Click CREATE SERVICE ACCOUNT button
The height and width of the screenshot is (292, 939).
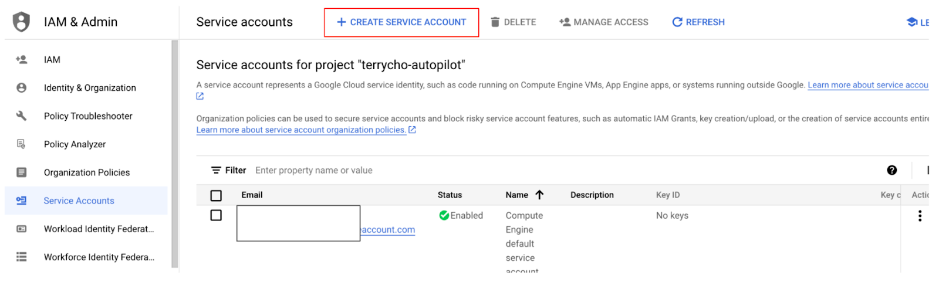click(x=401, y=22)
